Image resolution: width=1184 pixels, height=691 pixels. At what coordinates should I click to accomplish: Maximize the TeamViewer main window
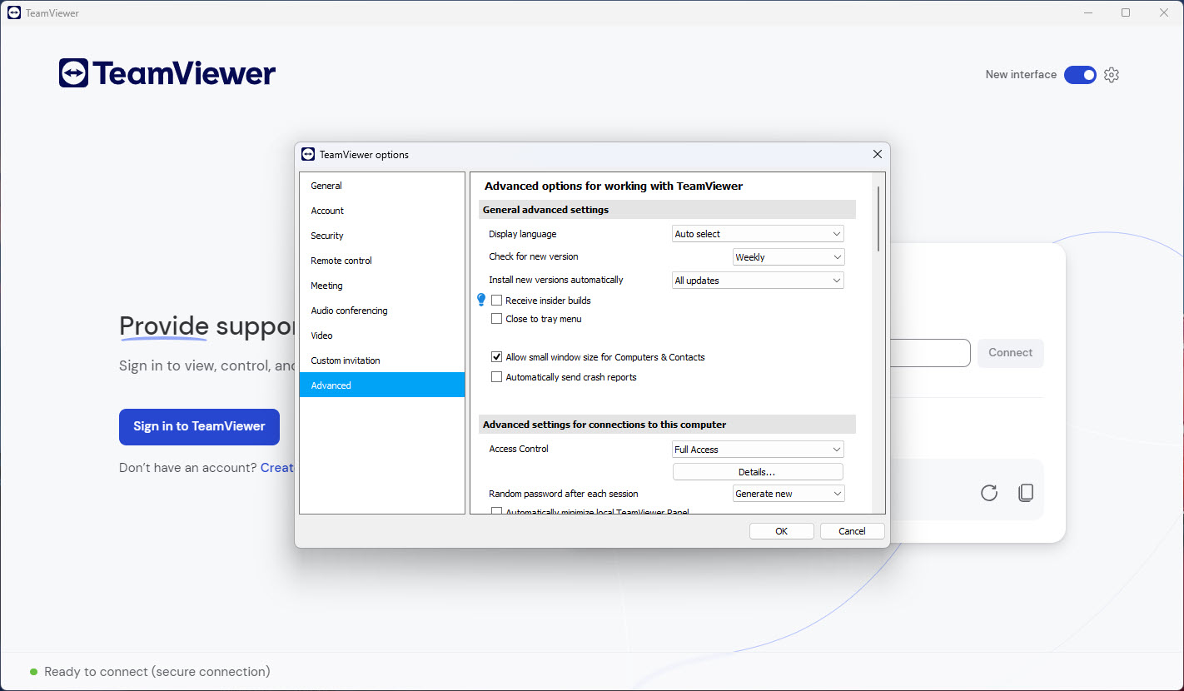pyautogui.click(x=1126, y=12)
